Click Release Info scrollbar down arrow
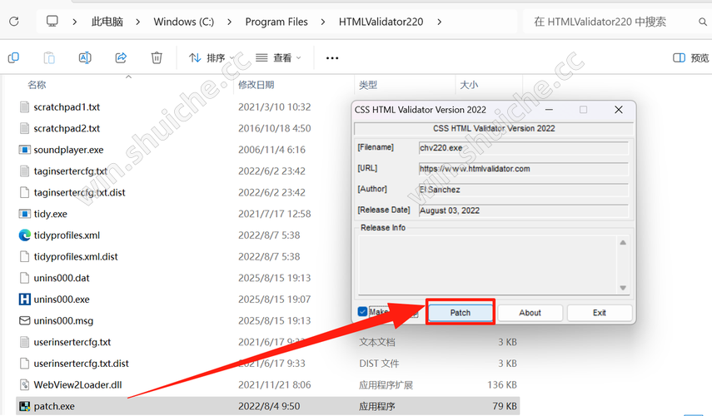 (x=623, y=288)
